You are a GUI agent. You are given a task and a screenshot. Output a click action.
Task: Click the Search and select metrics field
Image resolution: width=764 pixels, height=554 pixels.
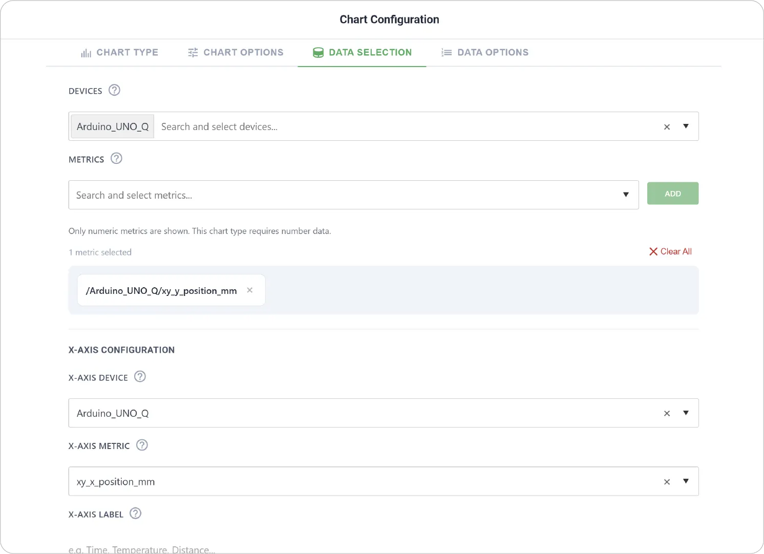click(353, 195)
